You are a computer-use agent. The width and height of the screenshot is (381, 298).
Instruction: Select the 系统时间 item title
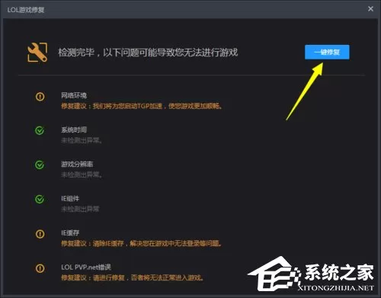point(74,130)
